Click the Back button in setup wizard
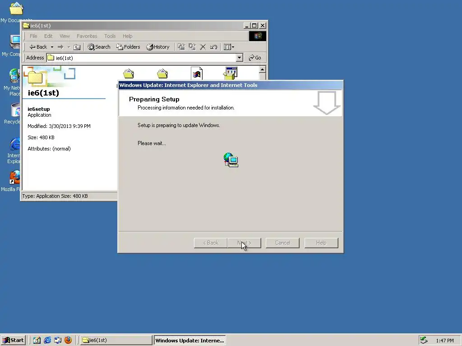 210,243
